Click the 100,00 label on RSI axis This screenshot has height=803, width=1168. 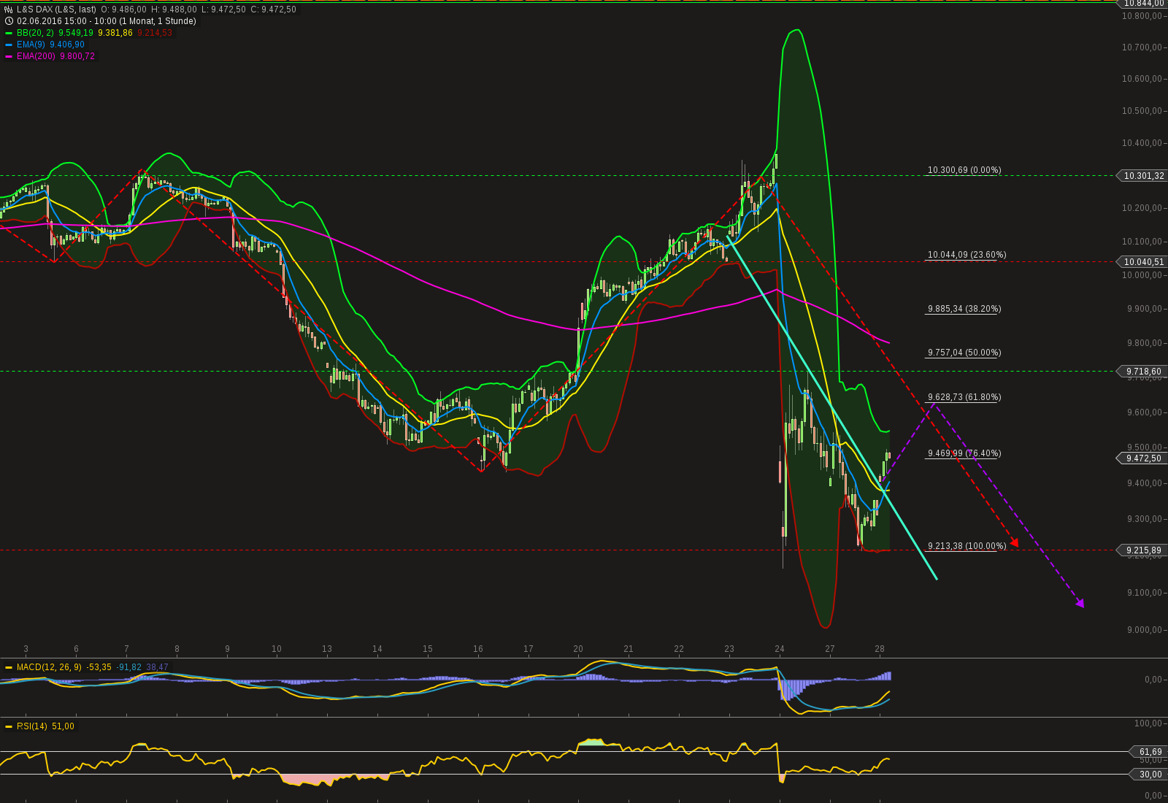point(1148,723)
